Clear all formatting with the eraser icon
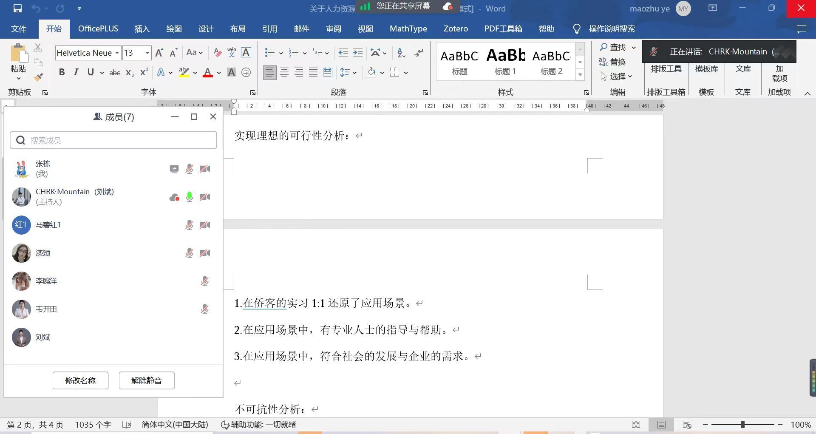This screenshot has width=816, height=434. [217, 53]
